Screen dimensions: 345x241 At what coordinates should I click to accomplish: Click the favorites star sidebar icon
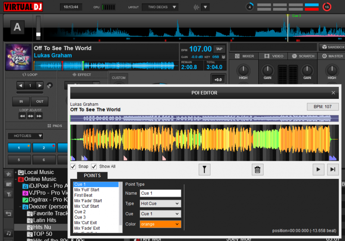pos(9,174)
